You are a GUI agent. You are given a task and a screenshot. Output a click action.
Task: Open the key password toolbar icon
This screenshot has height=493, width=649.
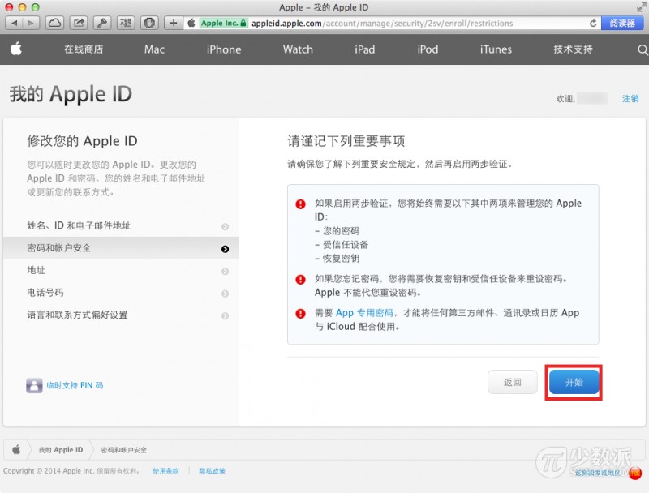(x=102, y=23)
